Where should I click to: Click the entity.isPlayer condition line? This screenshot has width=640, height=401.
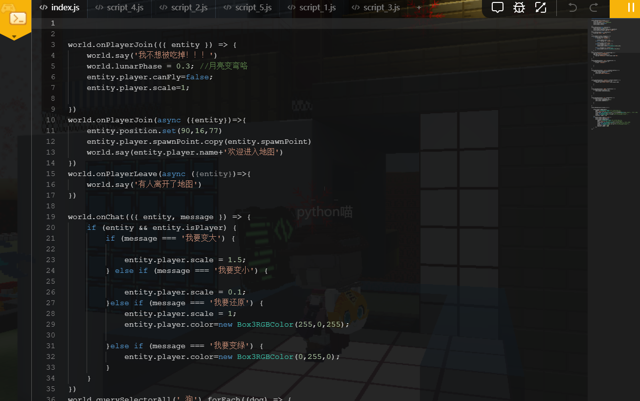point(162,227)
